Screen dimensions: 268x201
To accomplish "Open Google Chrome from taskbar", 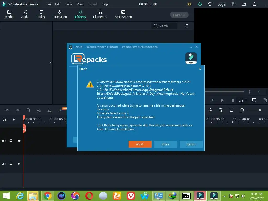I will pos(47,196).
